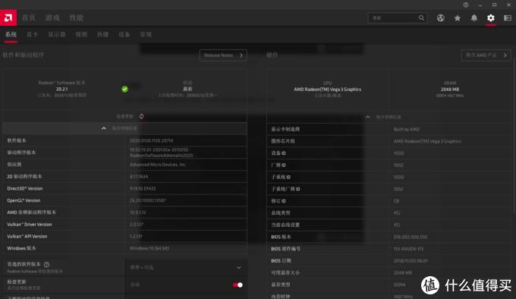This screenshot has height=299, width=516.
Task: Click the buy AMD products button
Action: click(486, 55)
